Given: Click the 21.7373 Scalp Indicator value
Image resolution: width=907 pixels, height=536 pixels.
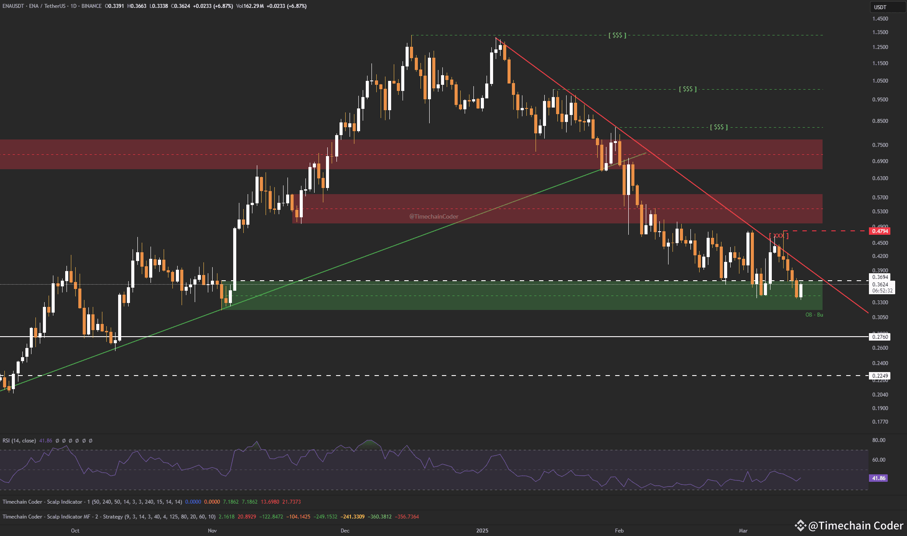Looking at the screenshot, I should pyautogui.click(x=291, y=502).
